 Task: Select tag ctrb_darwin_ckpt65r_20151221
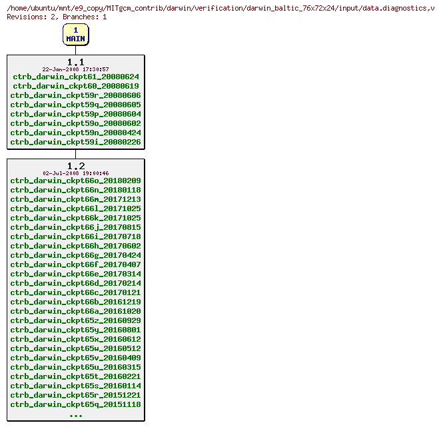pyautogui.click(x=76, y=394)
